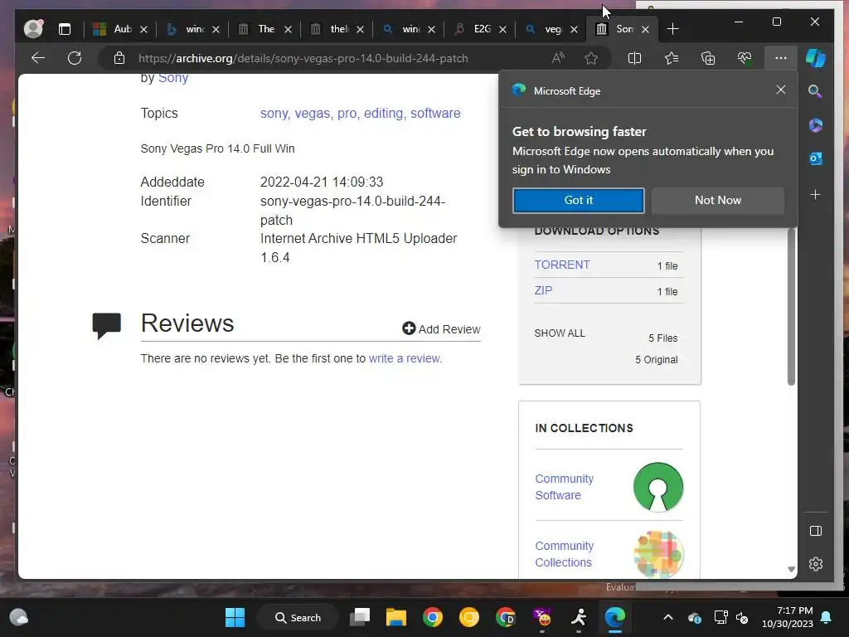
Task: Click the 5 Original files text
Action: [x=657, y=360]
